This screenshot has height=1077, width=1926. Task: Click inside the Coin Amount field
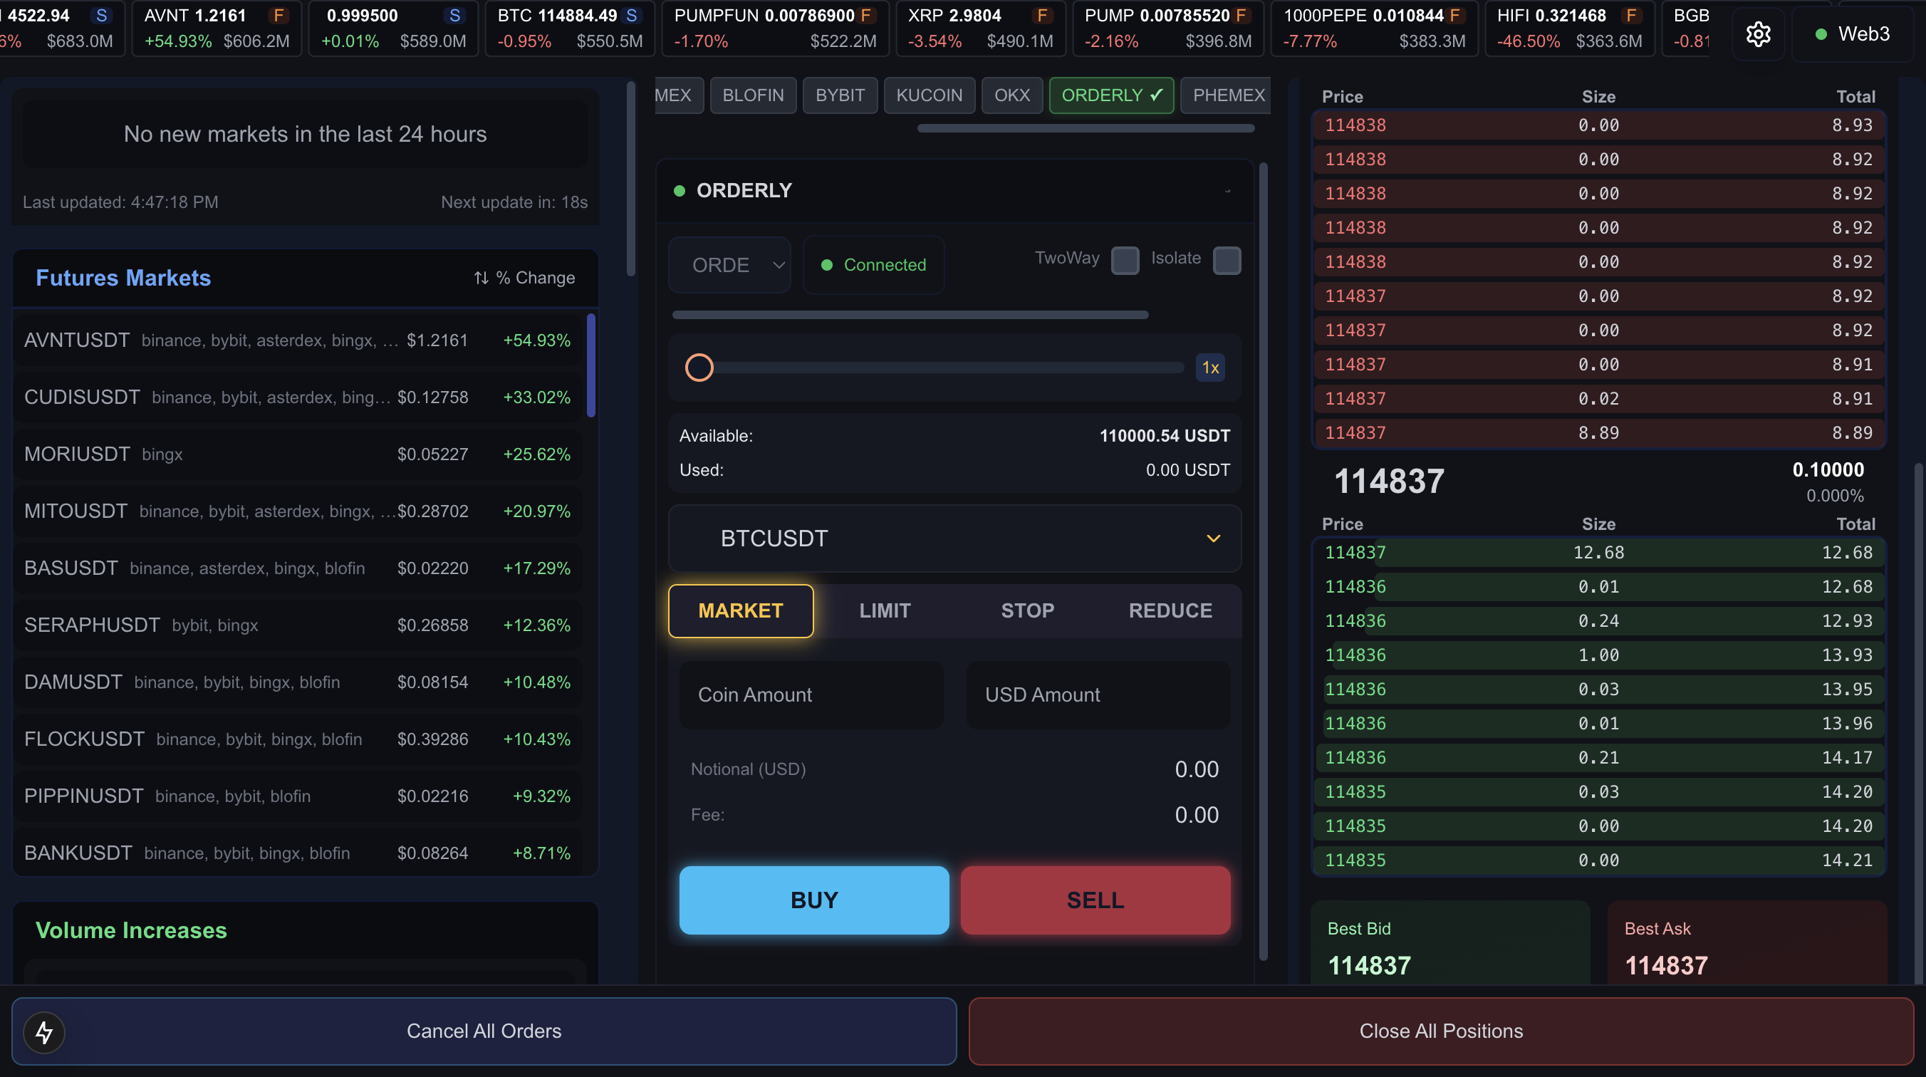pos(811,694)
